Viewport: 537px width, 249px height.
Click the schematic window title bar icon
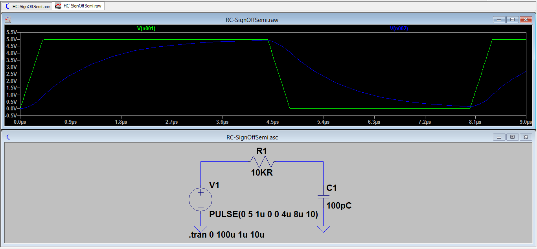pos(8,137)
